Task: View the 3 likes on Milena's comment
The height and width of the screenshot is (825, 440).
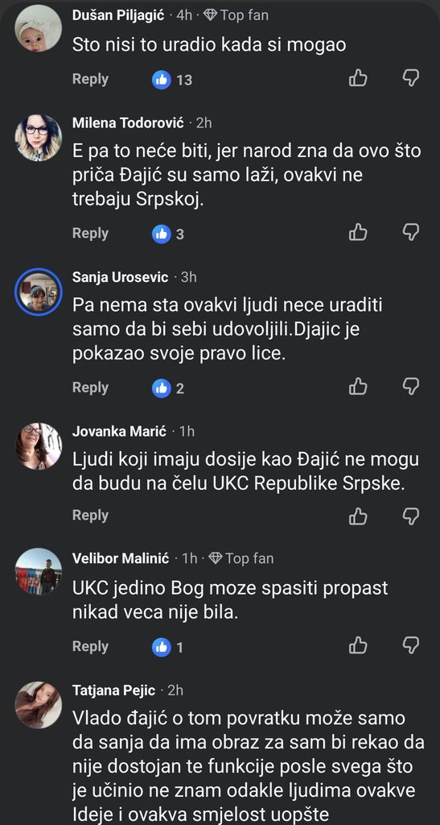Action: pos(168,234)
